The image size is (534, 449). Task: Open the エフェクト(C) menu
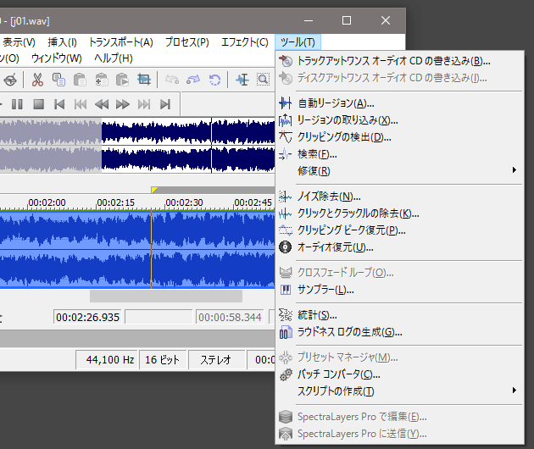[244, 42]
